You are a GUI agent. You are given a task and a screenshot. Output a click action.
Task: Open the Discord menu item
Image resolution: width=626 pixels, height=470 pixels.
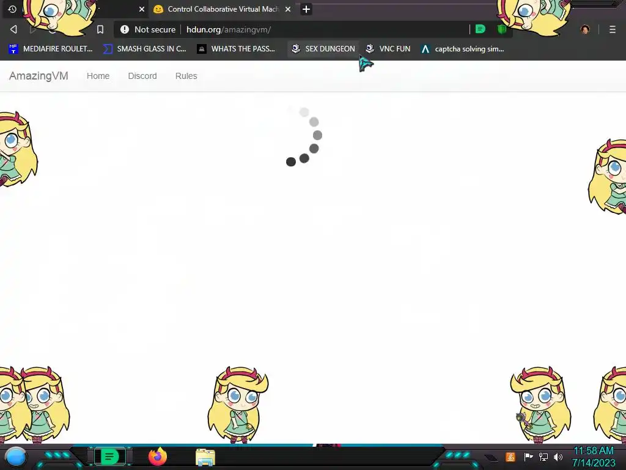142,76
